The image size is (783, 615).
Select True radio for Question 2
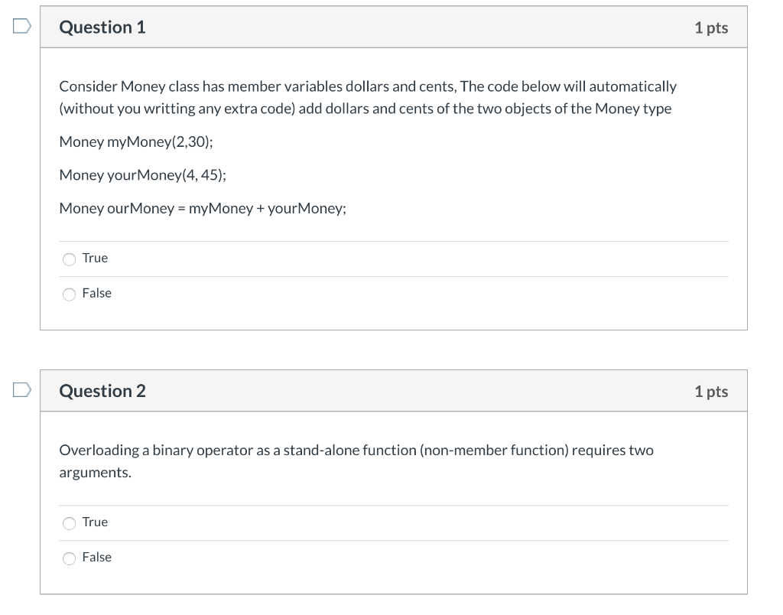[x=69, y=522]
